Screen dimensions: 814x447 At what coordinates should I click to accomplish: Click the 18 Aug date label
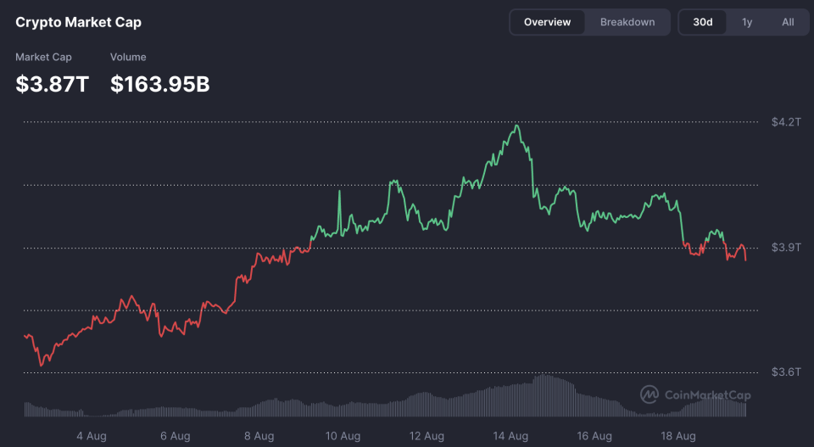click(677, 436)
